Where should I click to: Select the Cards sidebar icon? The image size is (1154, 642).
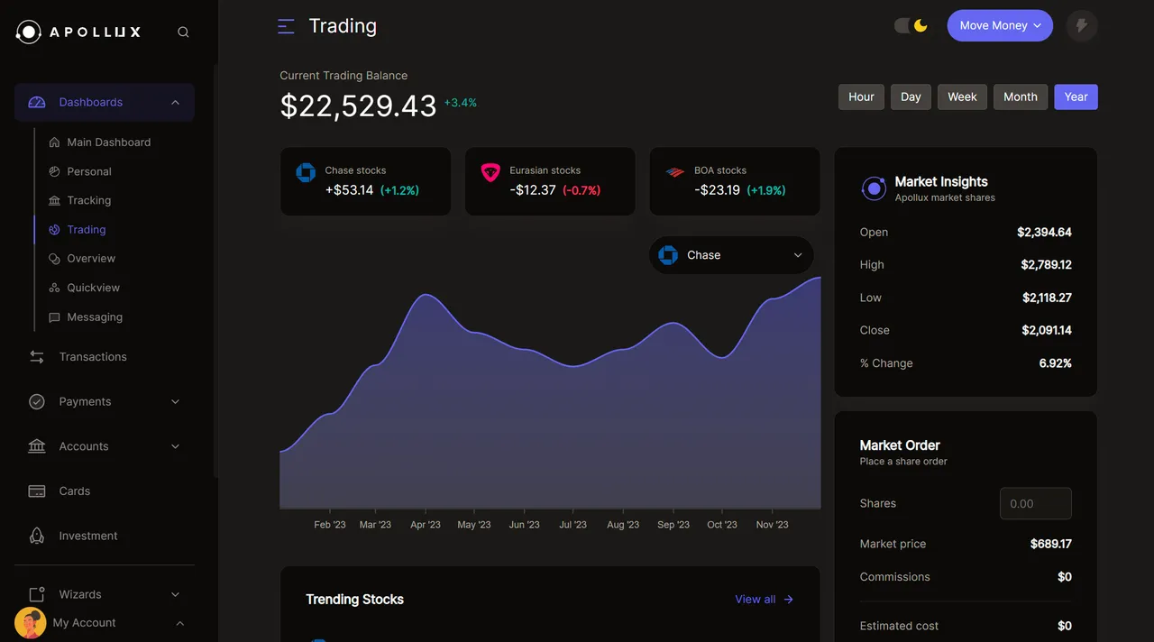(x=36, y=491)
